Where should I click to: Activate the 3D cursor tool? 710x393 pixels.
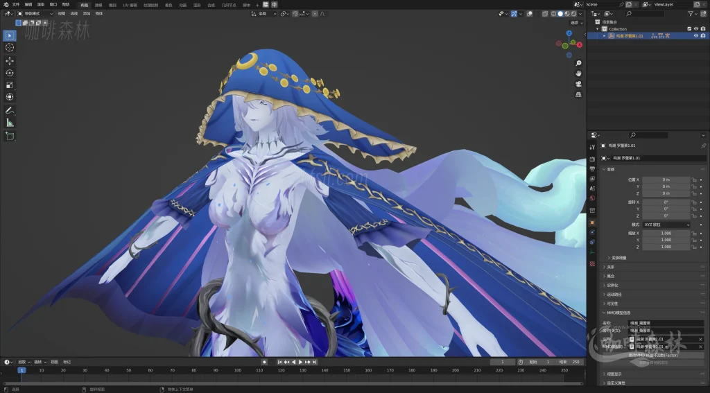tap(10, 48)
